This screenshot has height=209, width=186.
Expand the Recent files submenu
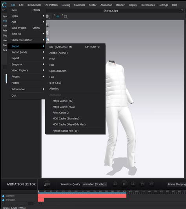(27, 77)
